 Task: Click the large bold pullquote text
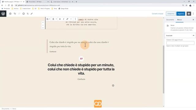(81, 69)
